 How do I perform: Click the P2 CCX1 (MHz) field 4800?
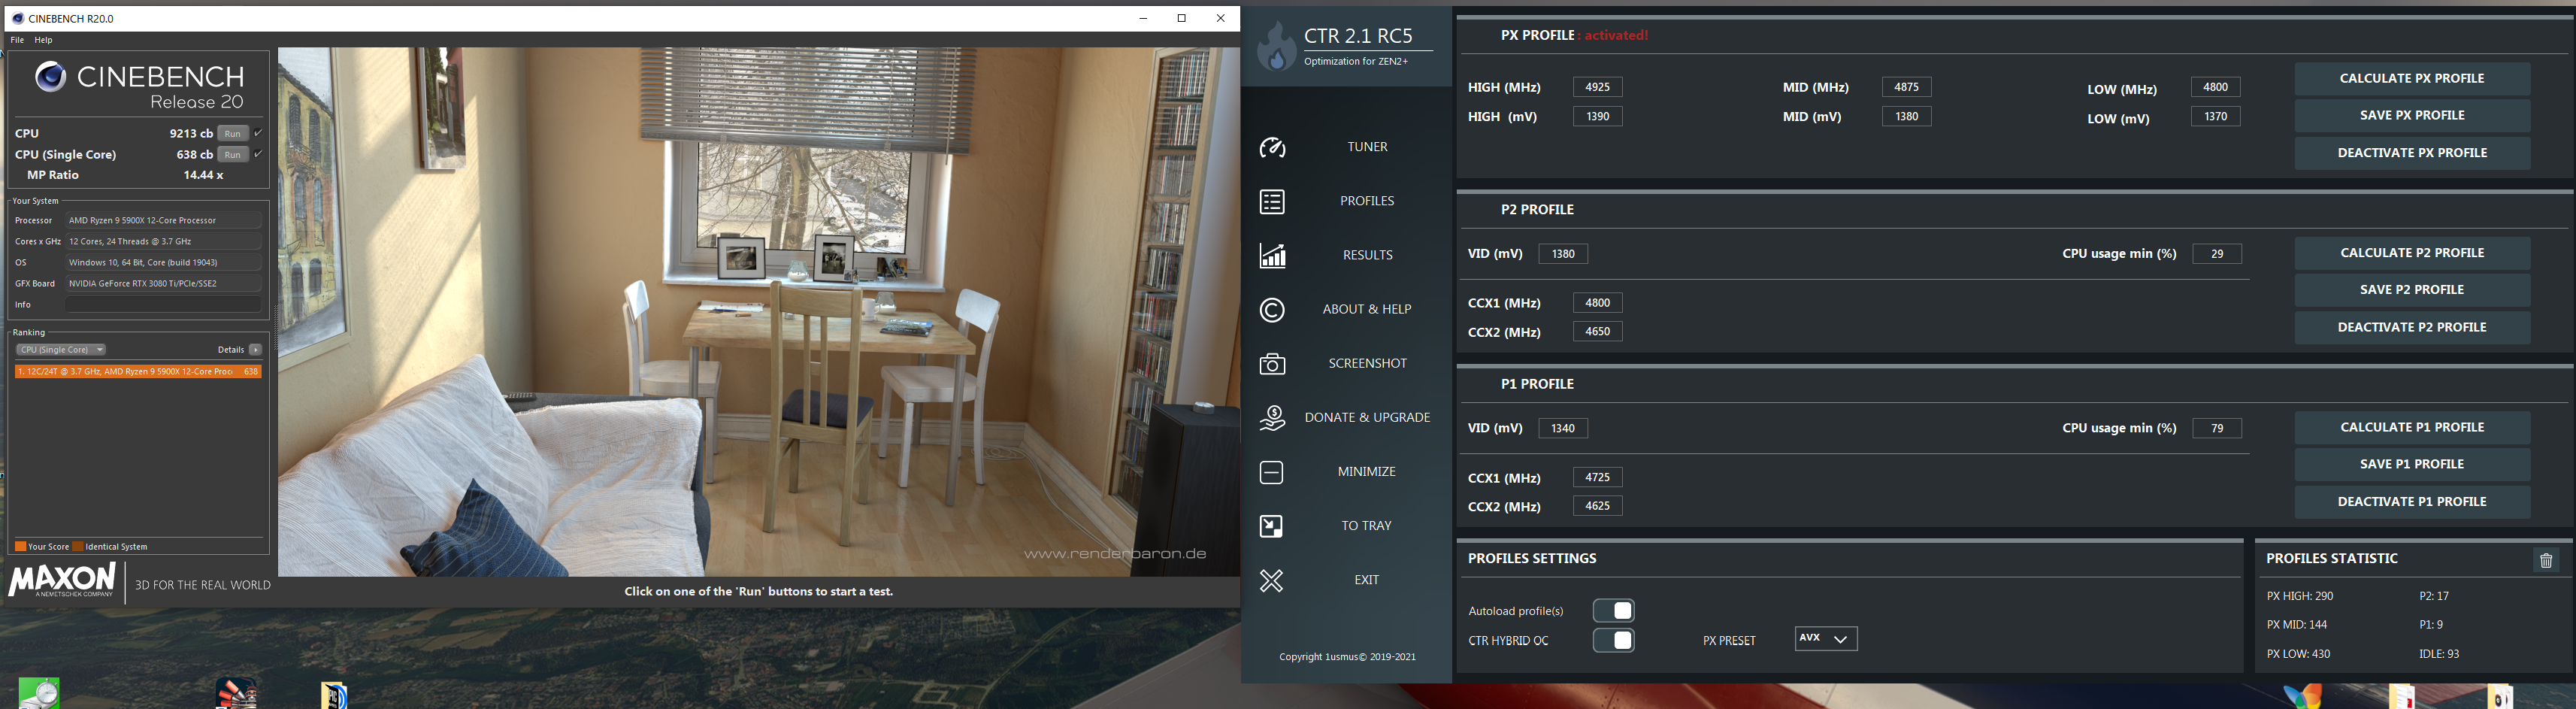coord(1597,302)
